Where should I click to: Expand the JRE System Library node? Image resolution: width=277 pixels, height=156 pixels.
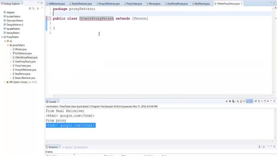tap(5, 82)
